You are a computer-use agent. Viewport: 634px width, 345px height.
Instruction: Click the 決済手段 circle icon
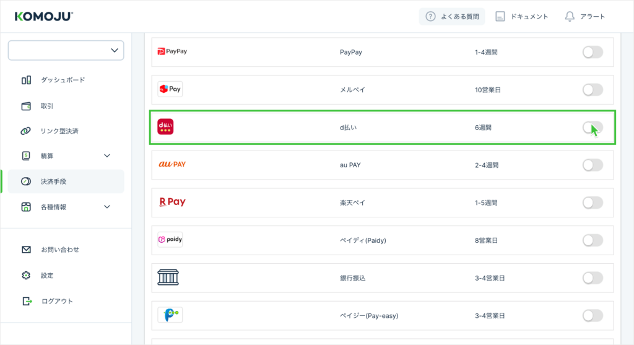click(x=26, y=181)
